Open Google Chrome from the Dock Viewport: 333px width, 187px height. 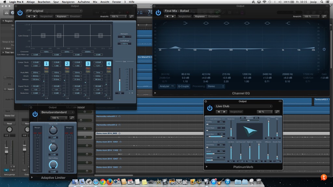click(103, 182)
